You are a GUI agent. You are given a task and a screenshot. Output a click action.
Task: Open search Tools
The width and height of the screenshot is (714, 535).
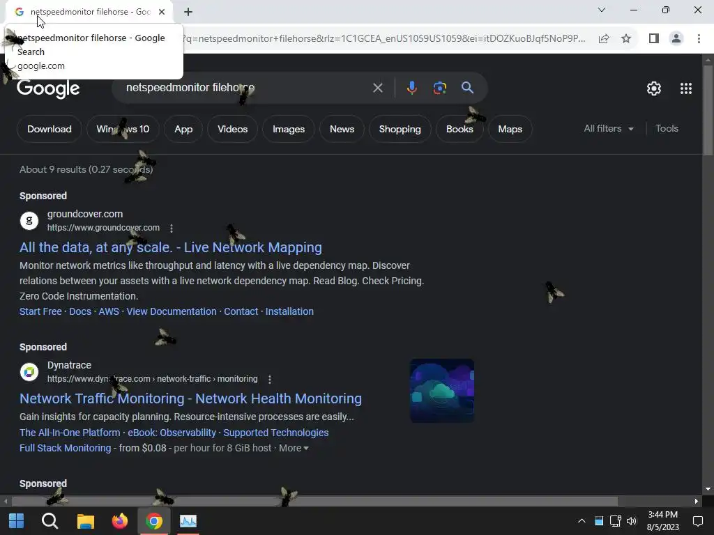click(x=667, y=129)
